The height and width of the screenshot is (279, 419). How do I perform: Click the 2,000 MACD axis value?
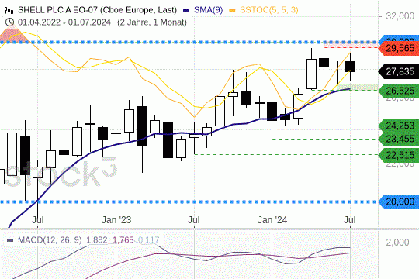(x=397, y=243)
